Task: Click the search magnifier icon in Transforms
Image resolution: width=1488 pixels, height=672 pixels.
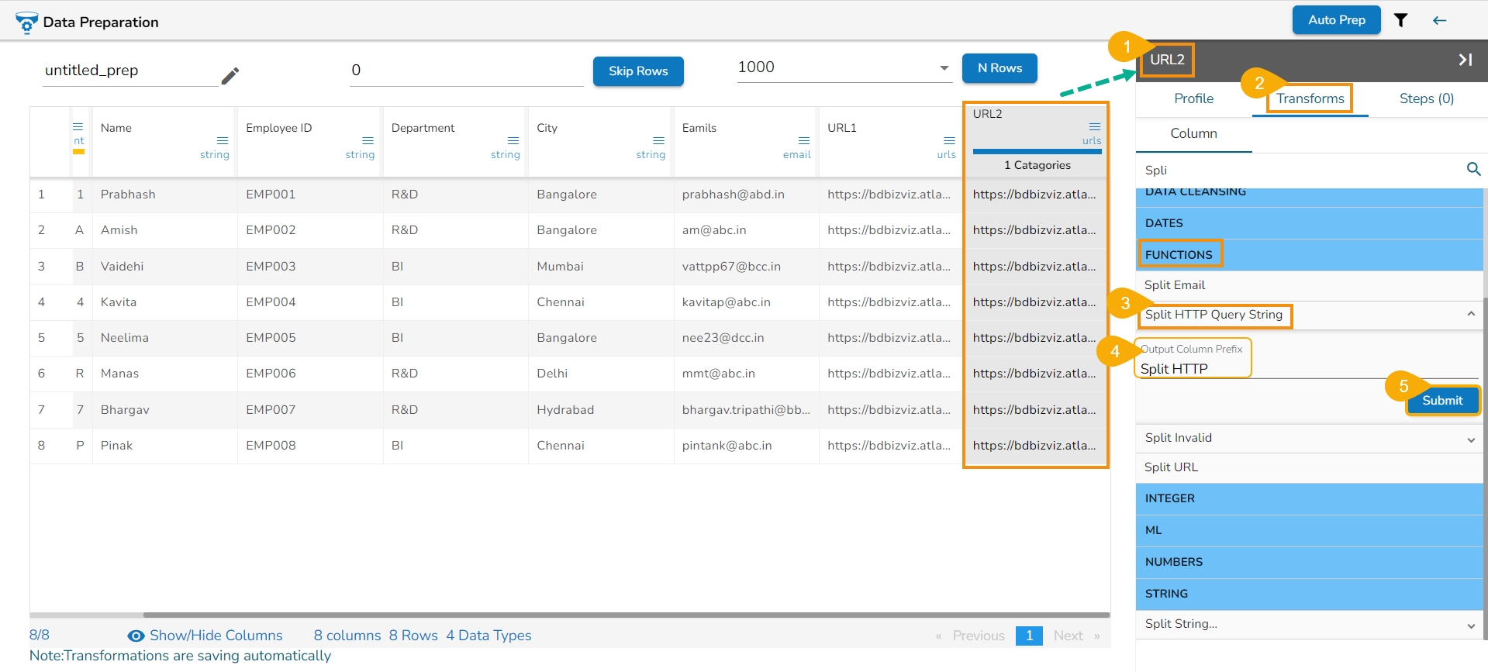Action: point(1473,169)
